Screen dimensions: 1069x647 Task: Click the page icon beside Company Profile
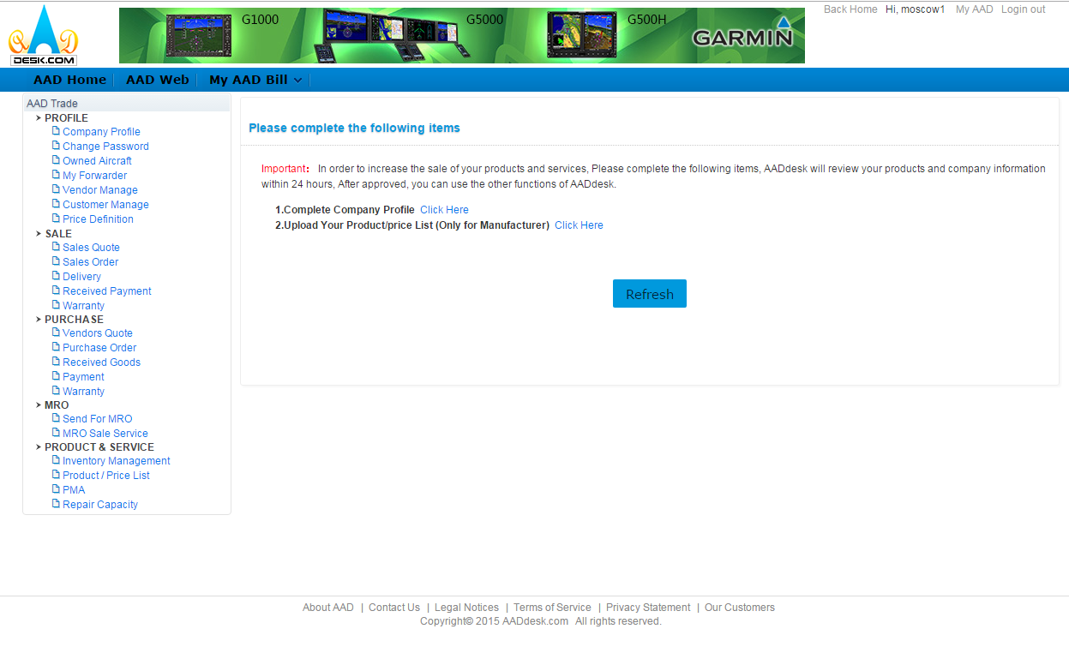pyautogui.click(x=57, y=131)
